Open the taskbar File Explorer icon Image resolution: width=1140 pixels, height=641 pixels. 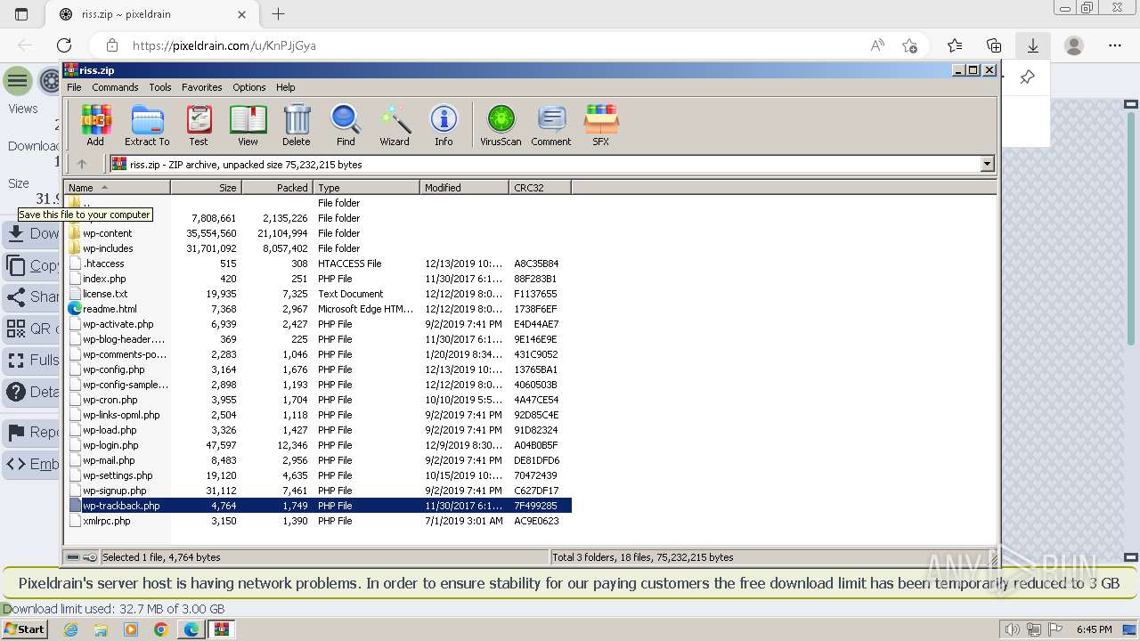[101, 629]
